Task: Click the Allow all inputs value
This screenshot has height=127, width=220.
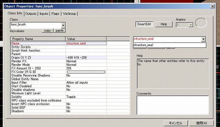Action: (x=77, y=83)
